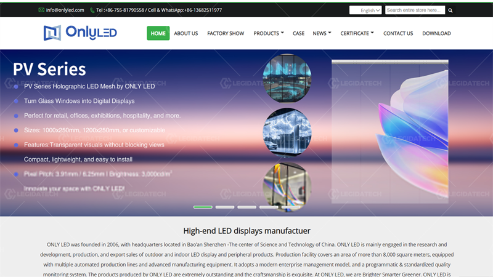Image resolution: width=493 pixels, height=277 pixels.
Task: Click the bottom circular showroom thumbnail
Action: coord(287,187)
